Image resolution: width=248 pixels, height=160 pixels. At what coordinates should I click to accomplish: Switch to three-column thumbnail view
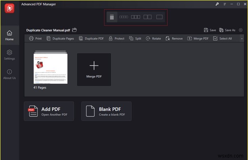135,17
